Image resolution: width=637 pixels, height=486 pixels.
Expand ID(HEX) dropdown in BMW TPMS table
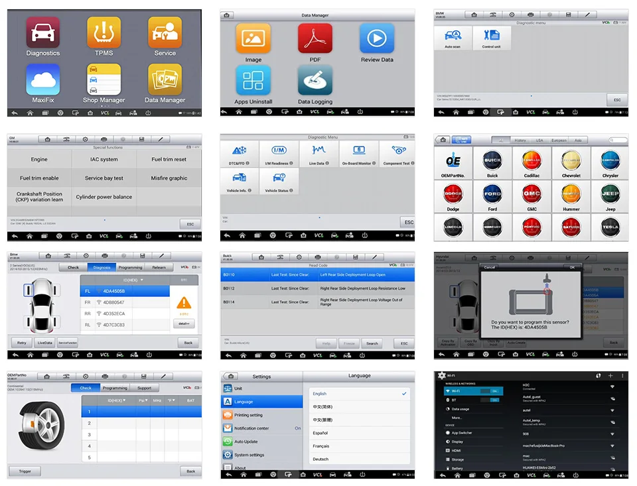[133, 280]
